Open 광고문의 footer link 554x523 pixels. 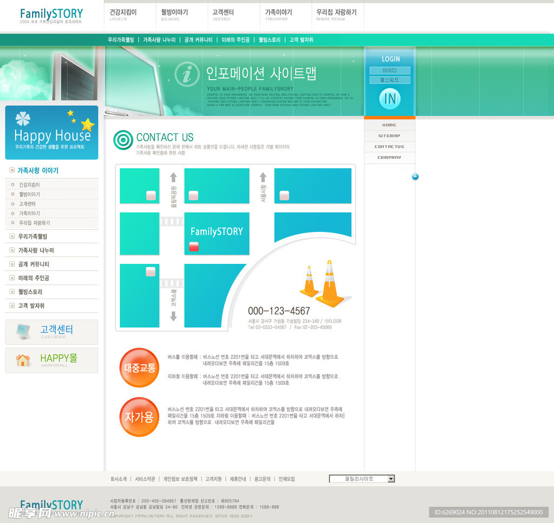point(262,479)
